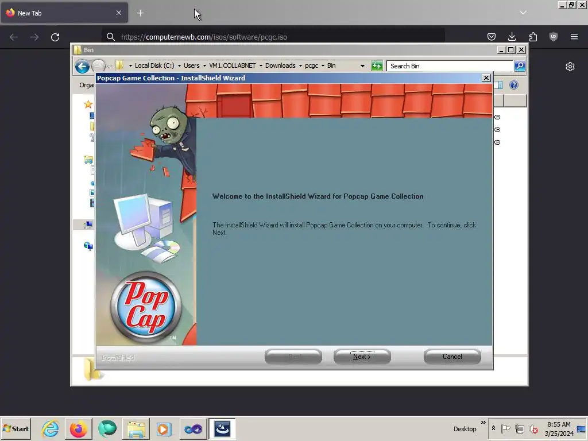Expand dropdown arrow after Local Disk (C:)
This screenshot has height=441, width=588.
(179, 66)
